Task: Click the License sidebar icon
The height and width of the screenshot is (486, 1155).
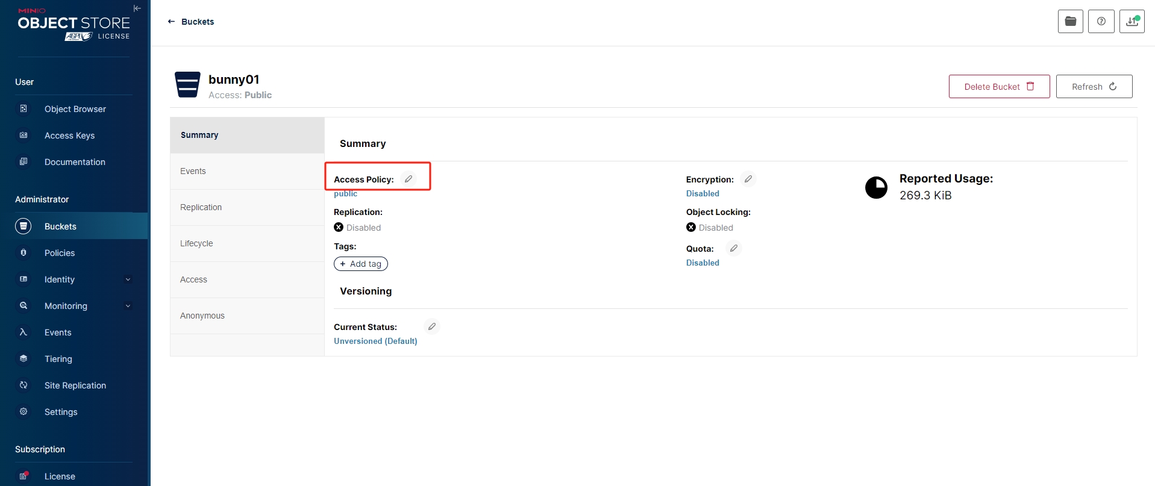Action: 23,476
